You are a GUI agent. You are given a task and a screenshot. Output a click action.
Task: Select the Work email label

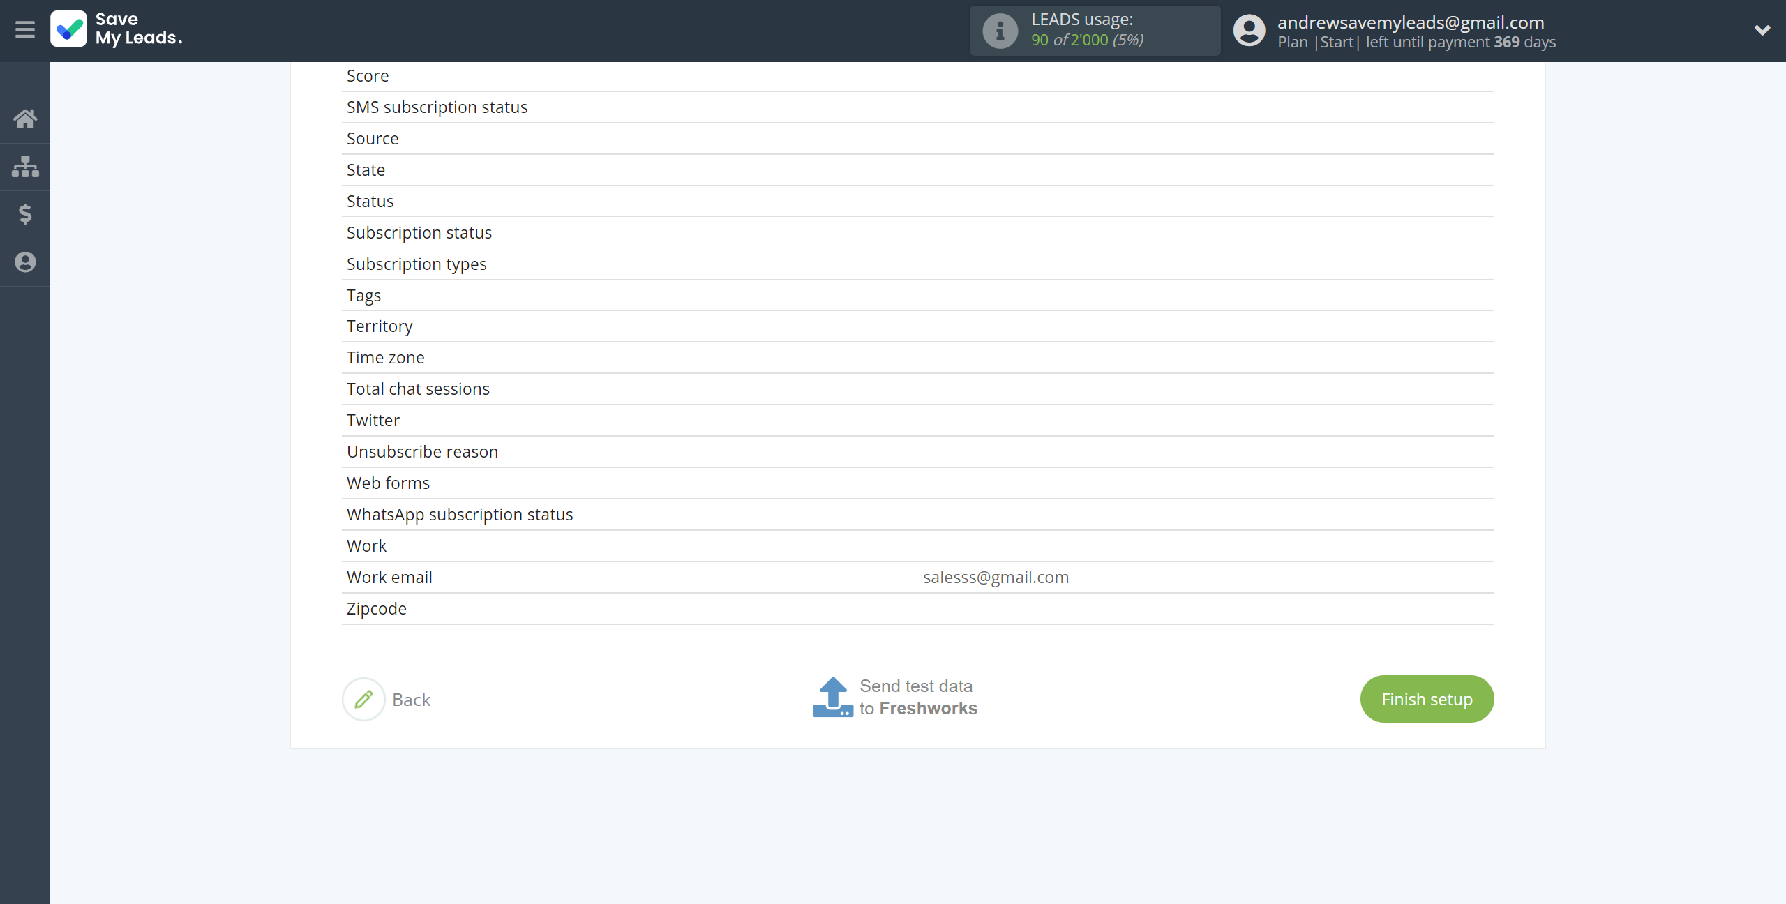pos(389,578)
